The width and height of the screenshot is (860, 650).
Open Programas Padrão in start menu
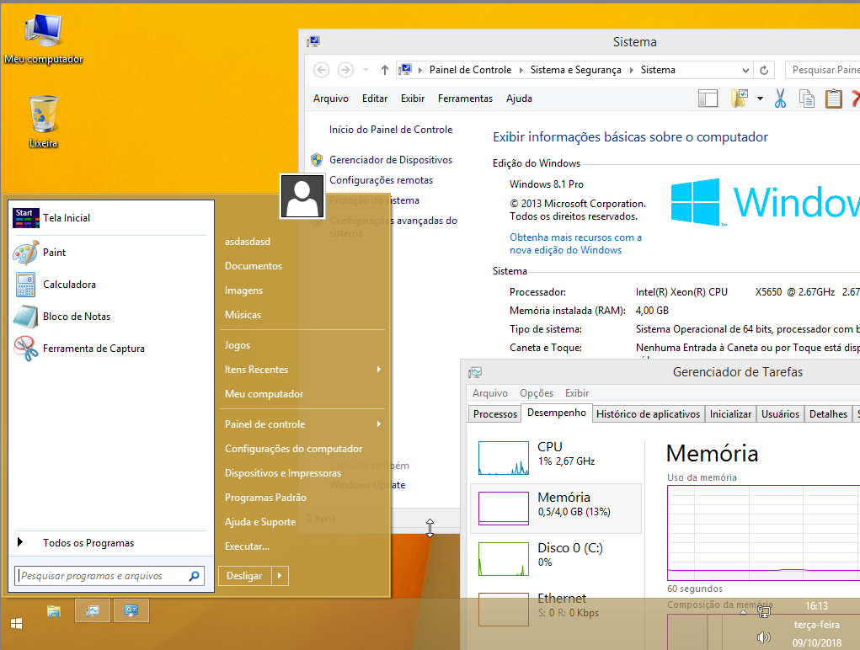[265, 498]
